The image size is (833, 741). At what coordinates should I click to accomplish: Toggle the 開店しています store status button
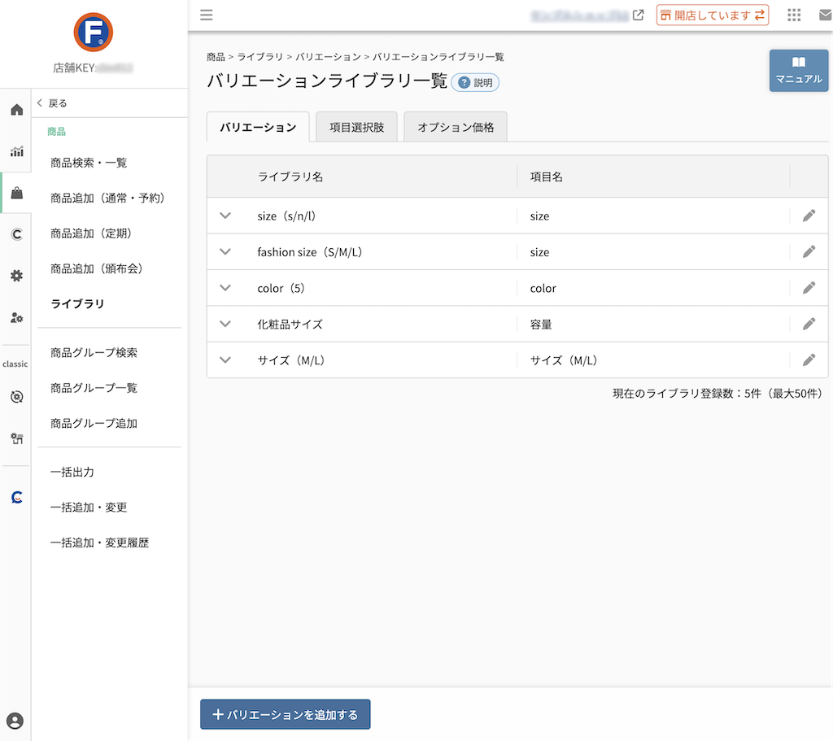tap(713, 15)
